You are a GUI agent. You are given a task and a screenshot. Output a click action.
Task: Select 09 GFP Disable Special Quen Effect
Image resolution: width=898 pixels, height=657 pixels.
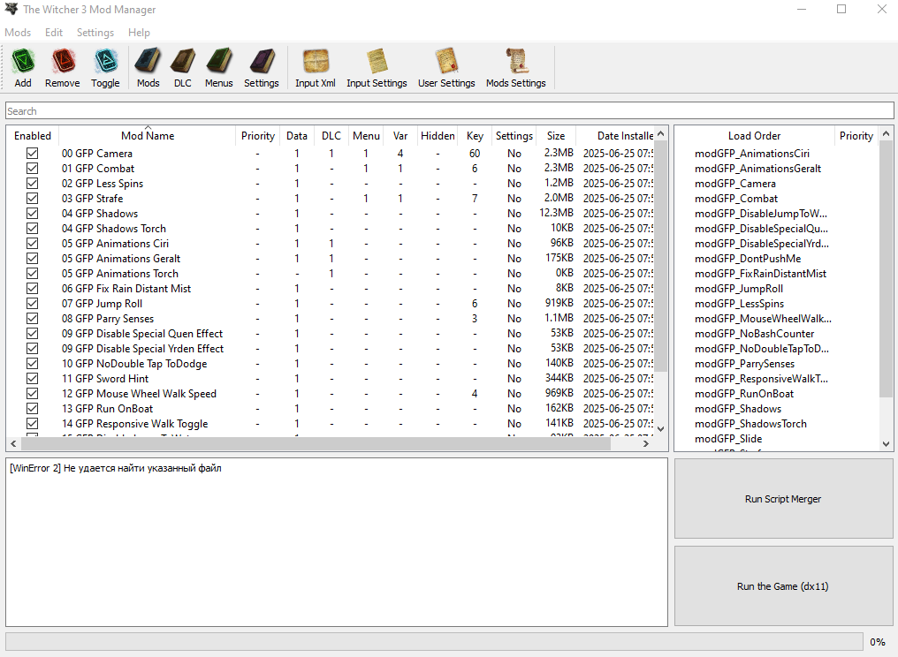click(330, 333)
